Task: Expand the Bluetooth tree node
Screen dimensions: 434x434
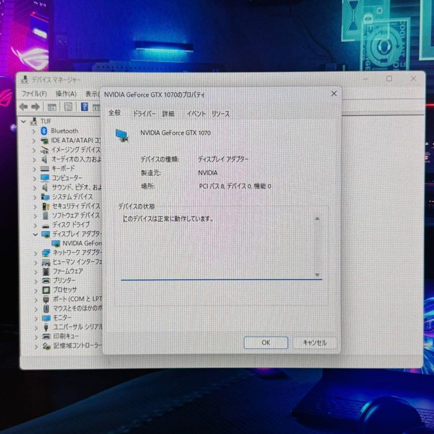Action: 34,131
